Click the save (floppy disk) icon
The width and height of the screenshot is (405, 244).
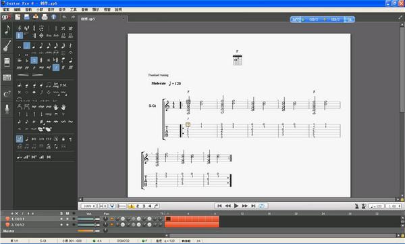coord(26,17)
